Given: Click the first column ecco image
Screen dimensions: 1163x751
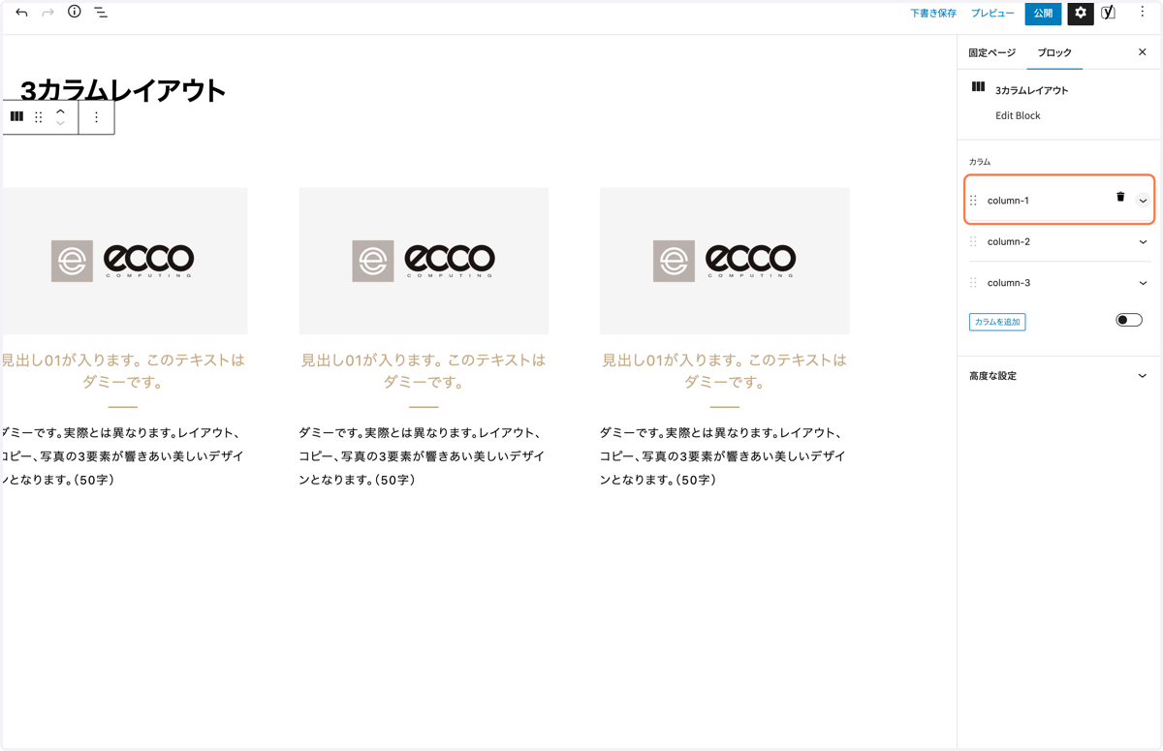Looking at the screenshot, I should coord(123,261).
